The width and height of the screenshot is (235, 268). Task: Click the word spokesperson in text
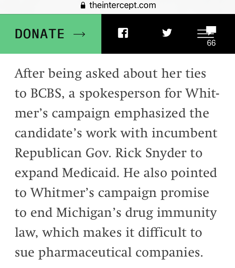120,94
